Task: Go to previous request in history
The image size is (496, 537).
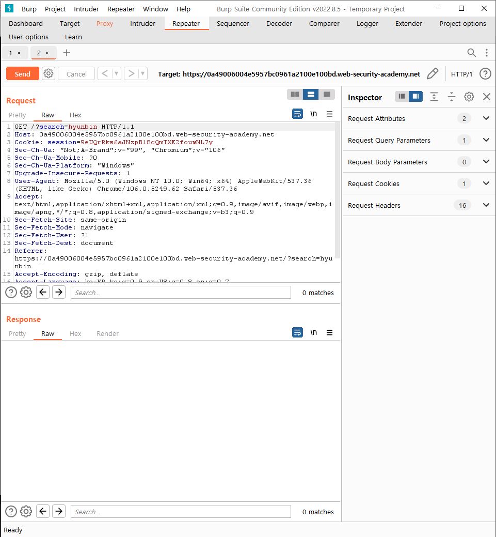Action: (x=105, y=73)
